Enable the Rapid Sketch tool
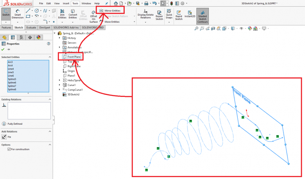This screenshot has height=179, width=305. [179, 15]
